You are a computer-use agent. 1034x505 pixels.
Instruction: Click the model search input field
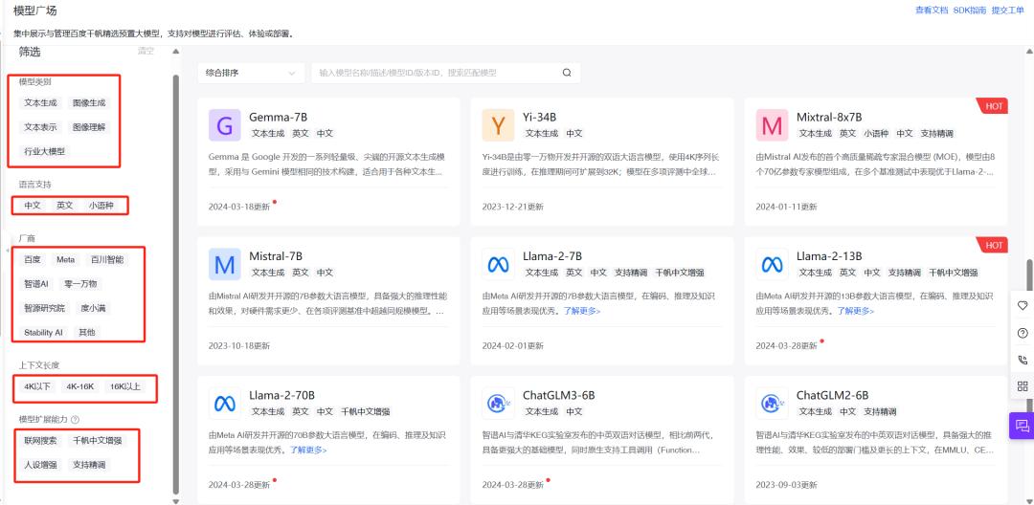click(437, 73)
